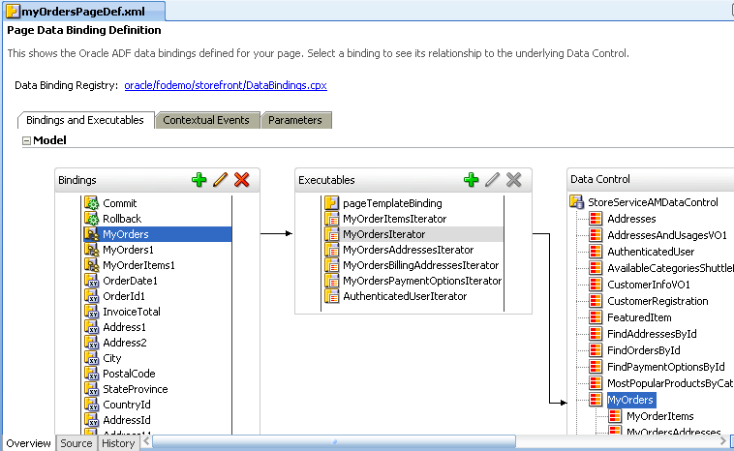Click the Commit action binding icon

(x=92, y=203)
